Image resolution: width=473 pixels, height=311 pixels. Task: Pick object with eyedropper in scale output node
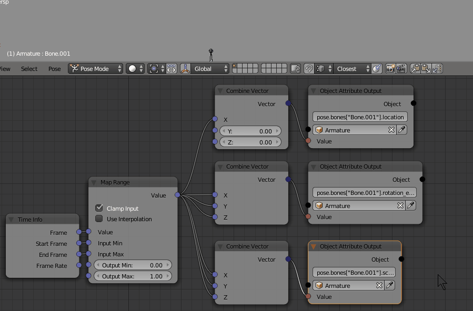tap(390, 285)
